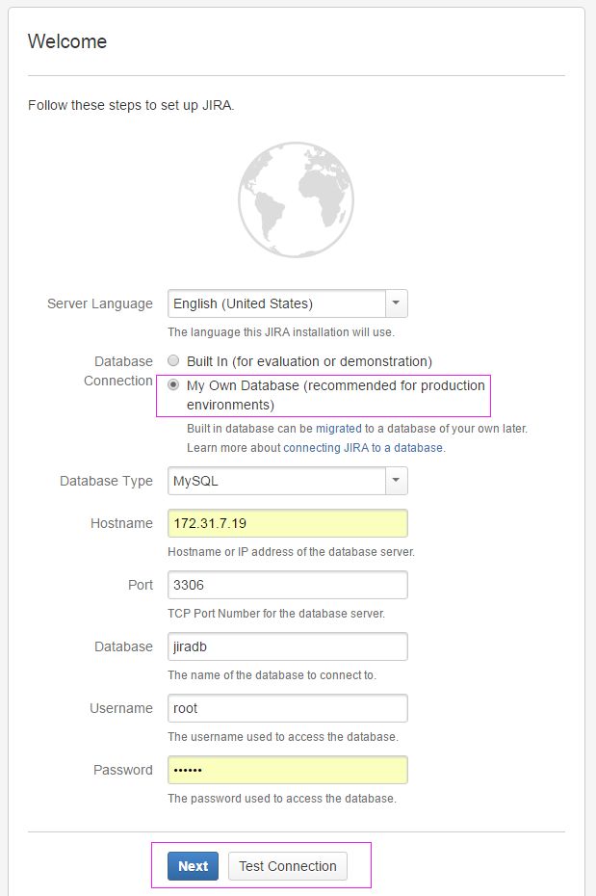
Task: Focus the Port input field
Action: click(288, 585)
